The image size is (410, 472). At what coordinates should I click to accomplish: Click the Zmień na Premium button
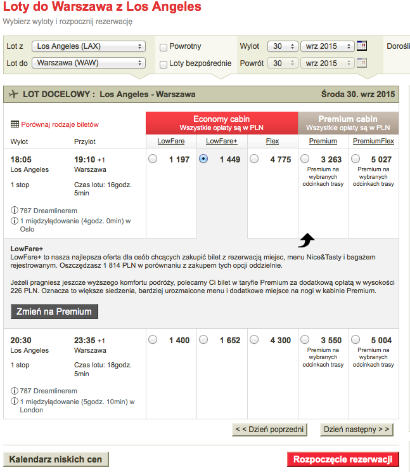click(54, 311)
